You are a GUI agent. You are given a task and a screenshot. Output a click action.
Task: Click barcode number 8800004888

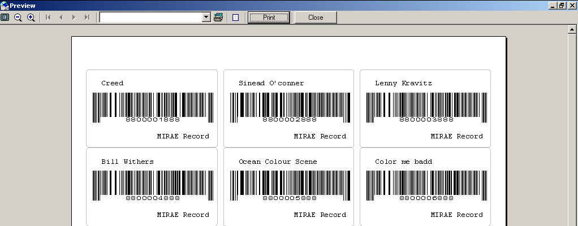pyautogui.click(x=153, y=198)
